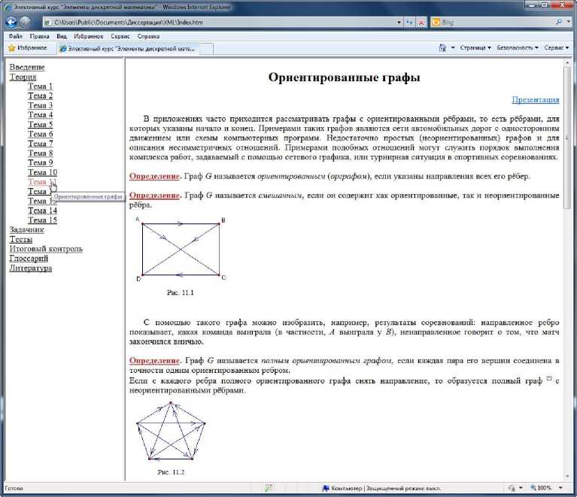Click the browser Forward arrow button
Screen dimensions: 577x497
(x=26, y=23)
